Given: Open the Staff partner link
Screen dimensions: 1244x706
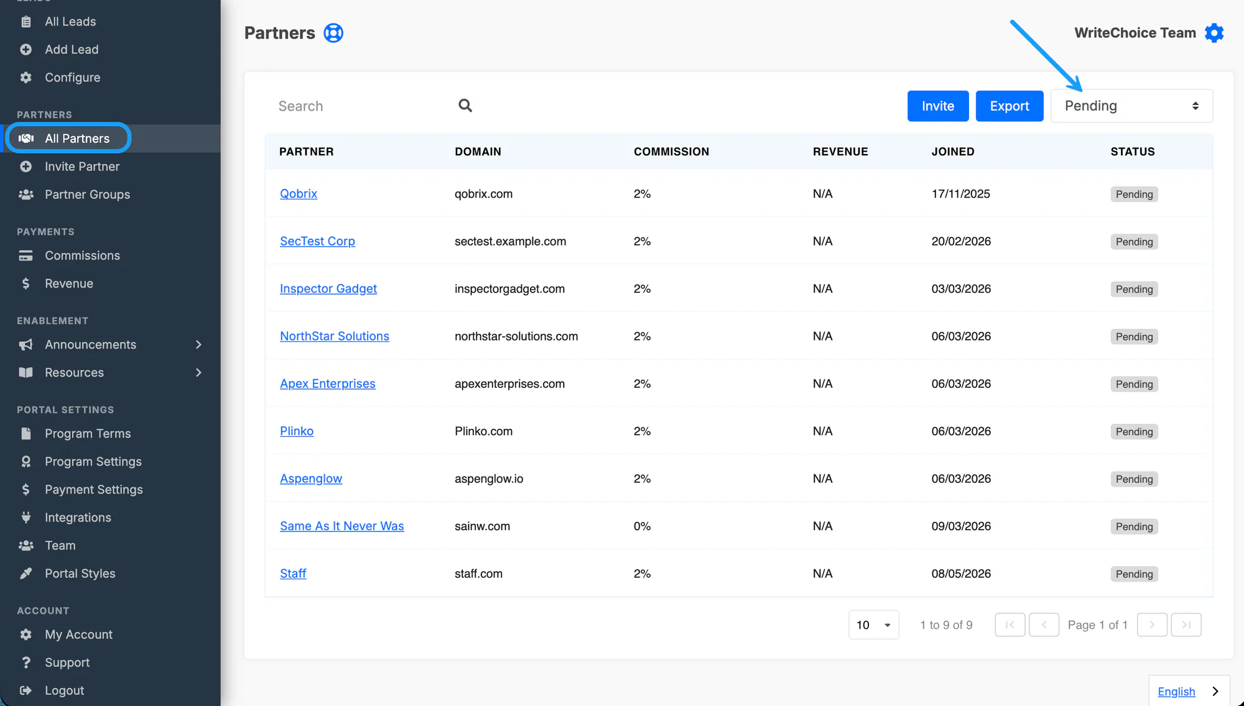Looking at the screenshot, I should click(293, 573).
